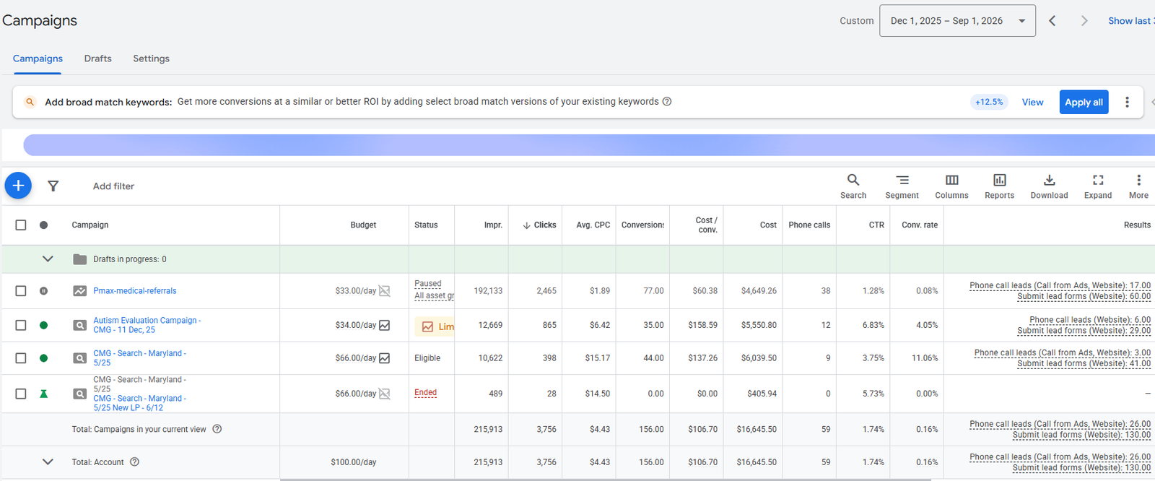Image resolution: width=1155 pixels, height=481 pixels.
Task: Select the CMG Search Maryland 5/25 Eligible row checkbox
Action: coord(21,358)
